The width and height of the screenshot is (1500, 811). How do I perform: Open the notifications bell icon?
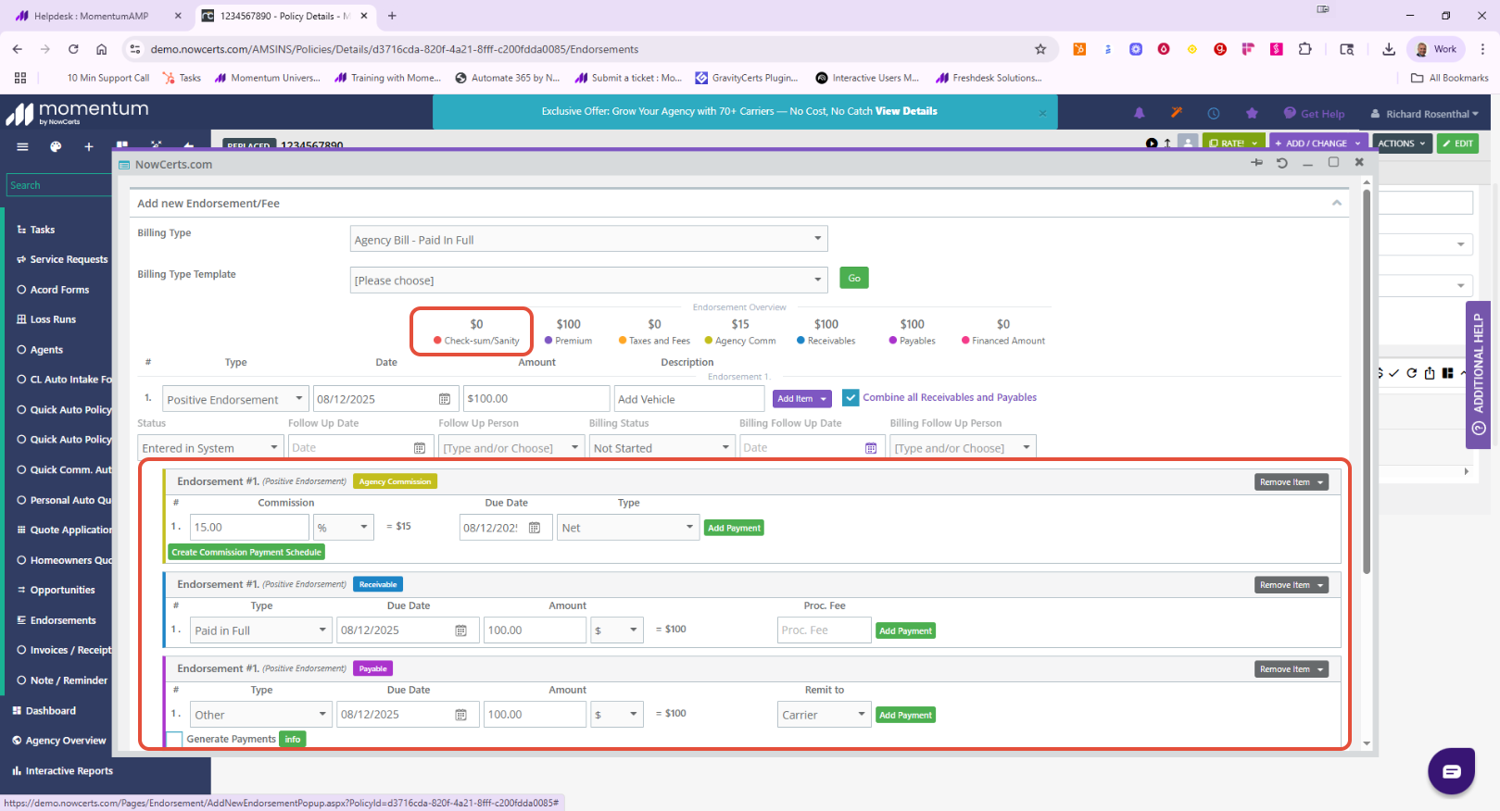1140,113
